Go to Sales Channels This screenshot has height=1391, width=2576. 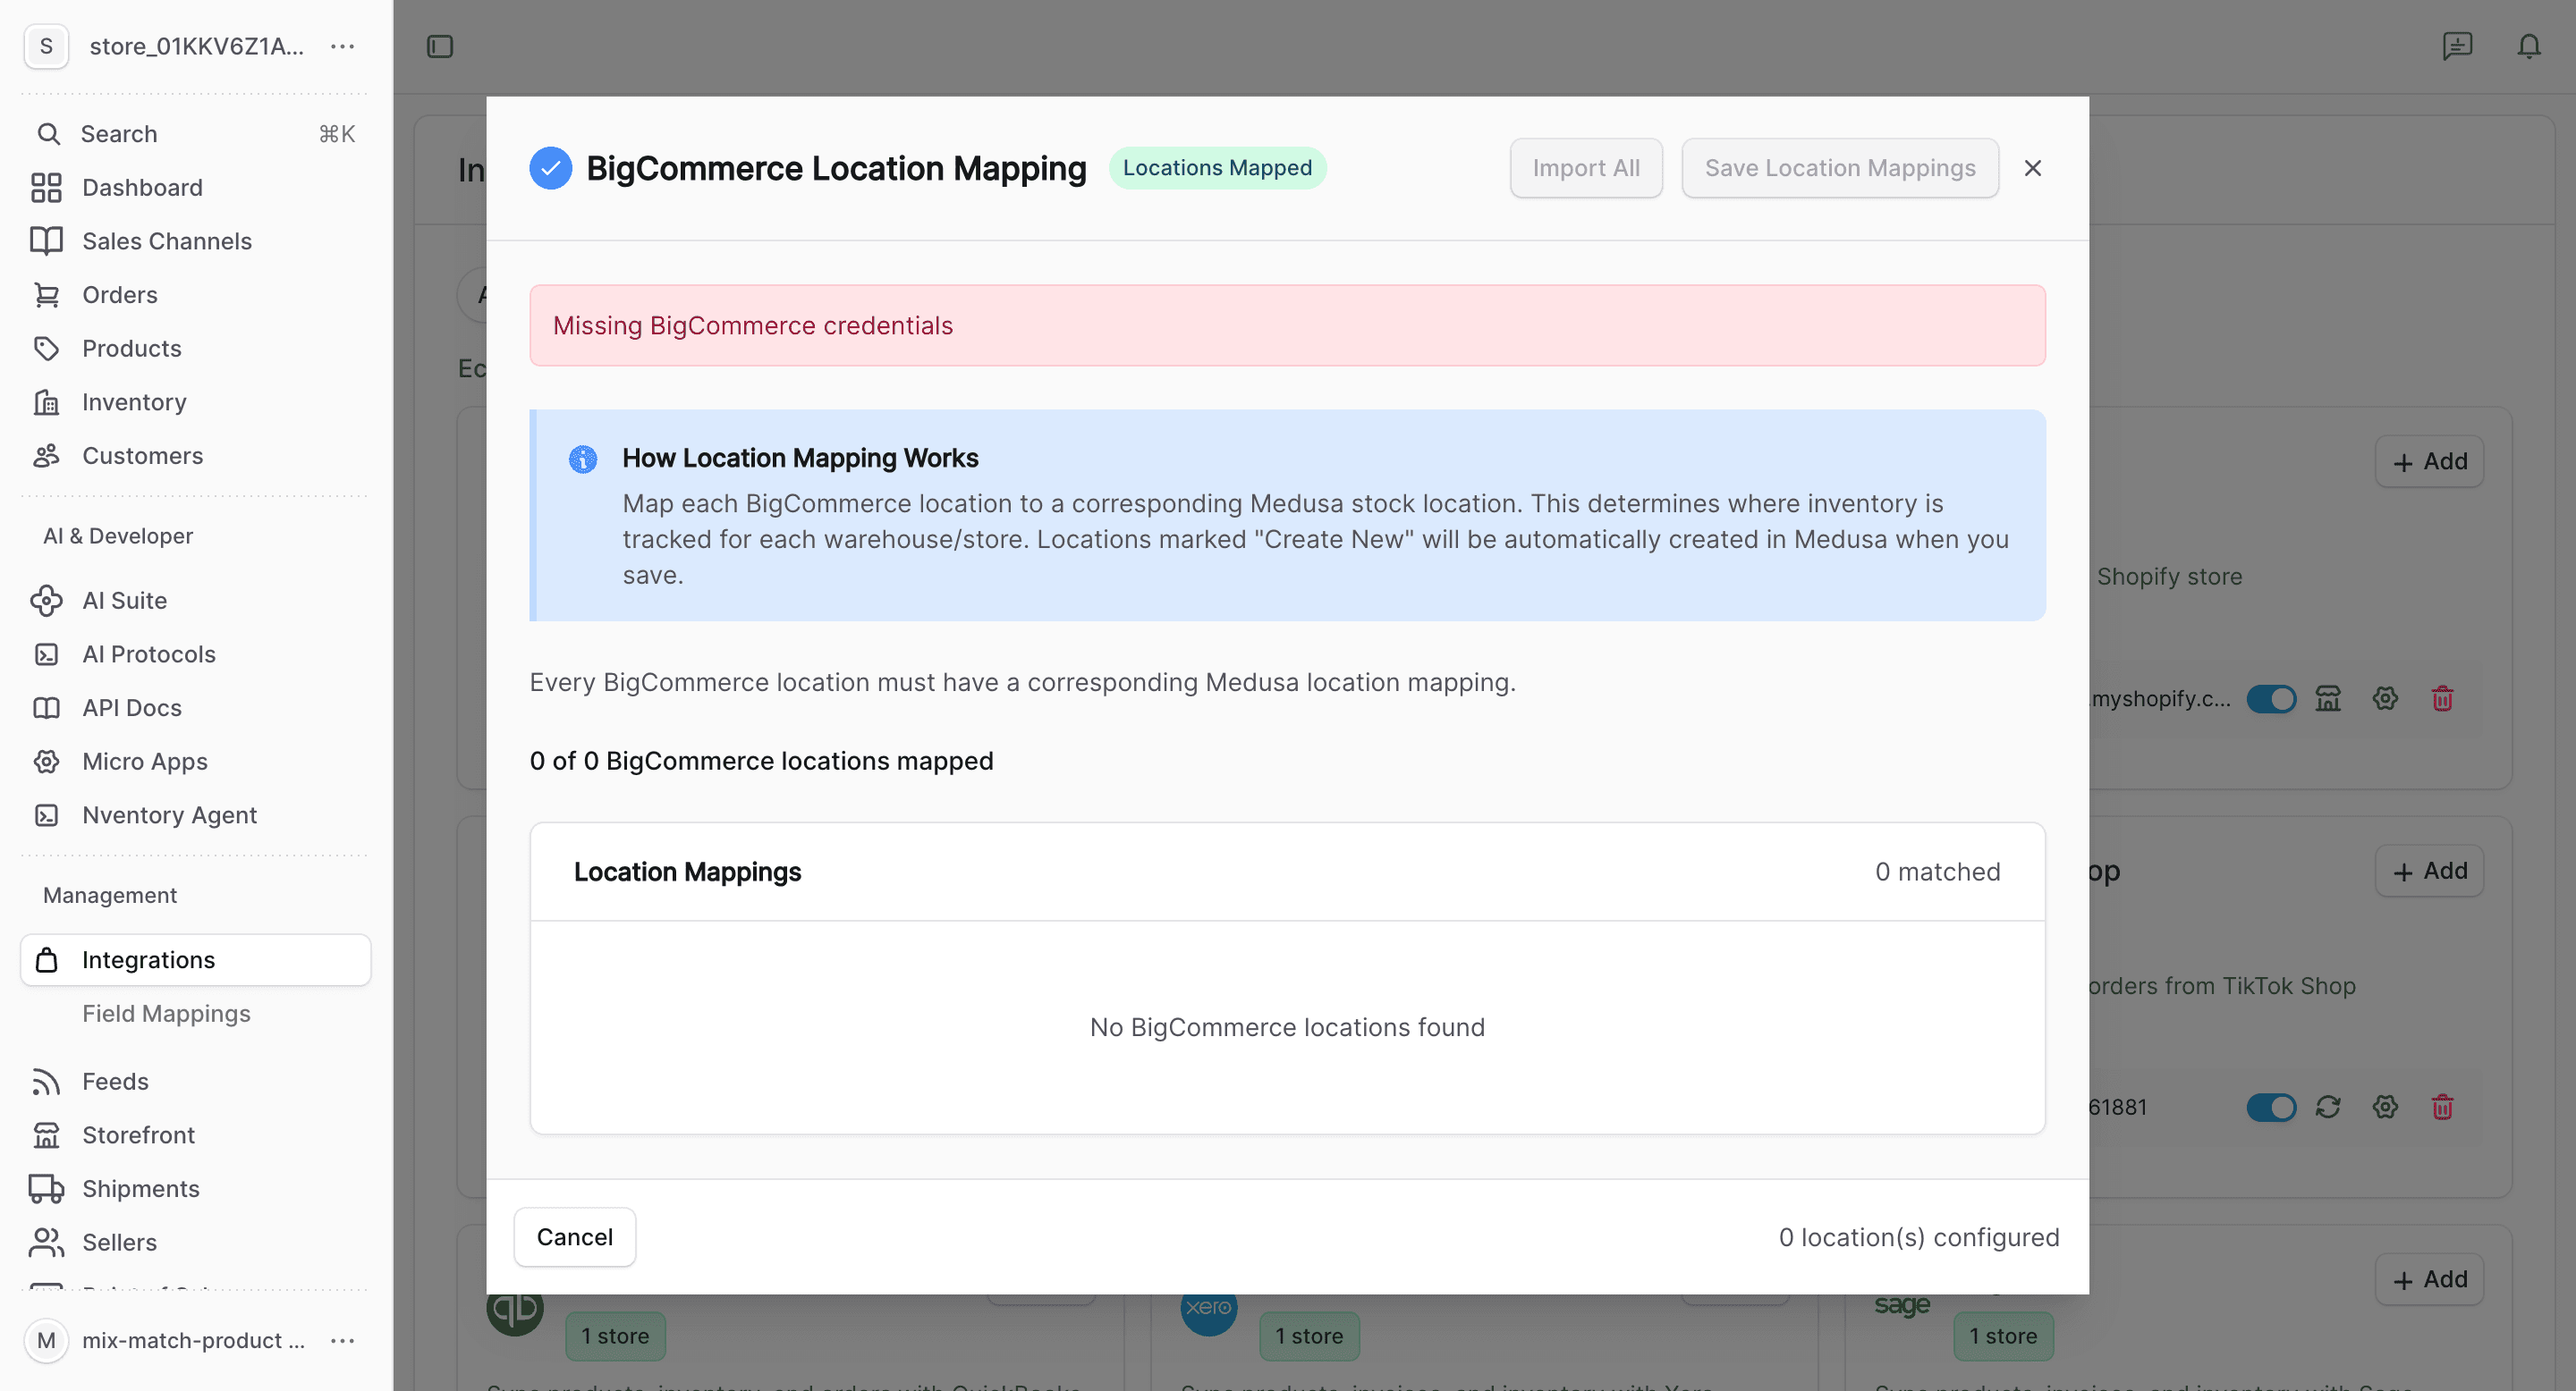196,240
